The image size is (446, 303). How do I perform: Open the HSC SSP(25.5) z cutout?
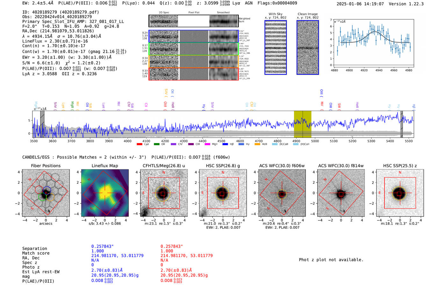[x=400, y=193]
